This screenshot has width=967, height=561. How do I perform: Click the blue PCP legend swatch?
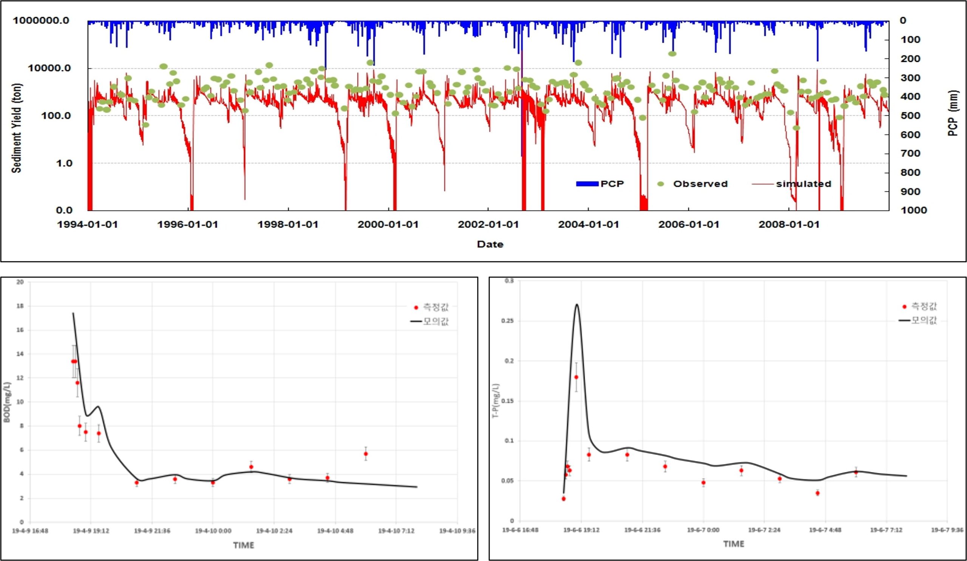tap(587, 184)
